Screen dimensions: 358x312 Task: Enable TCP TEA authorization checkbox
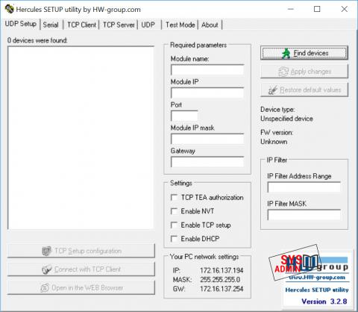(174, 198)
